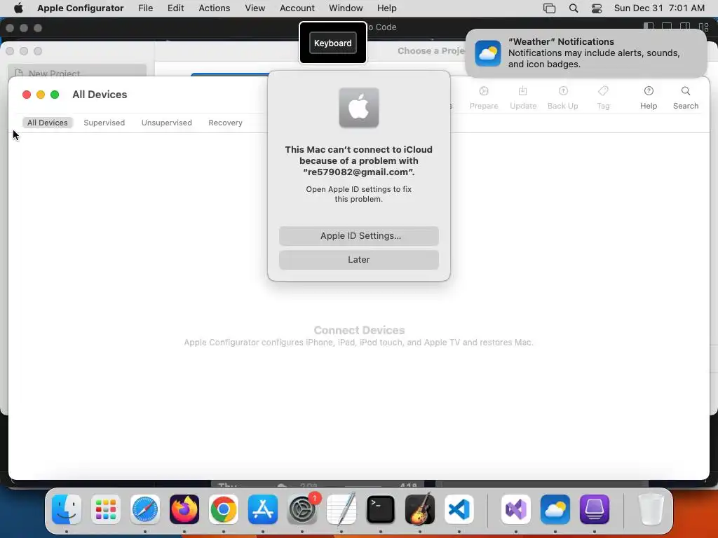Open Spotlight search in menu bar

tap(573, 8)
